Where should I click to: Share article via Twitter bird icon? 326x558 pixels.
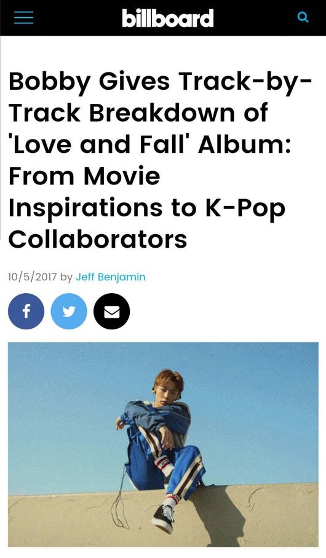click(x=69, y=312)
